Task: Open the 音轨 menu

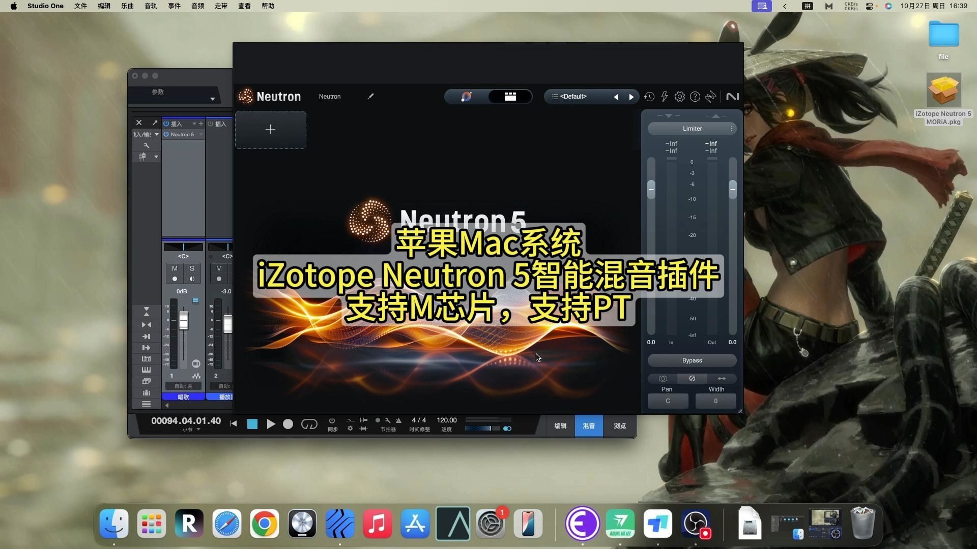Action: 151,6
